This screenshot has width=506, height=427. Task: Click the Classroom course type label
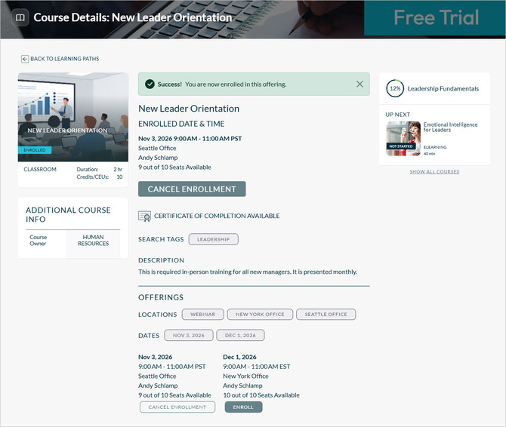tap(40, 169)
